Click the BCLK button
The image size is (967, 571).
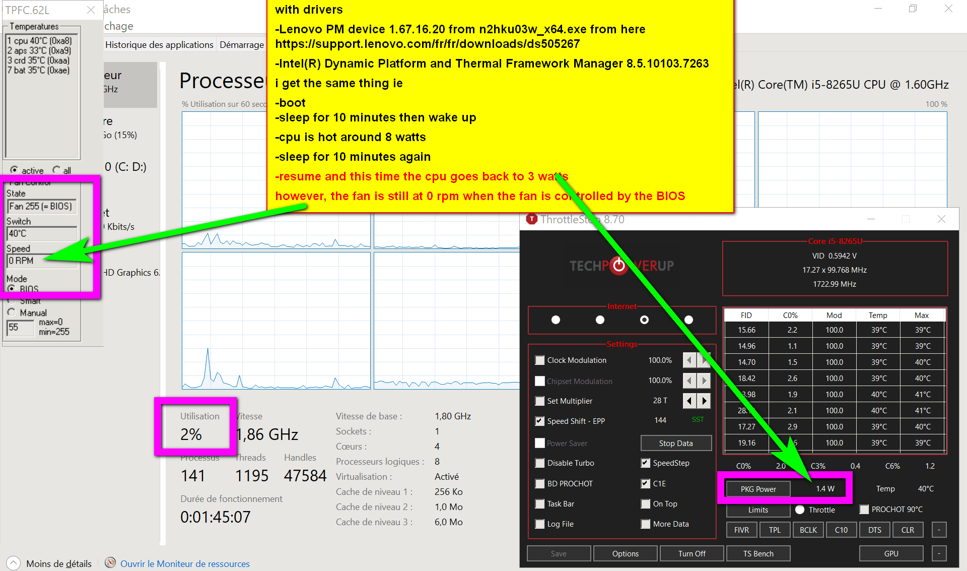click(808, 530)
